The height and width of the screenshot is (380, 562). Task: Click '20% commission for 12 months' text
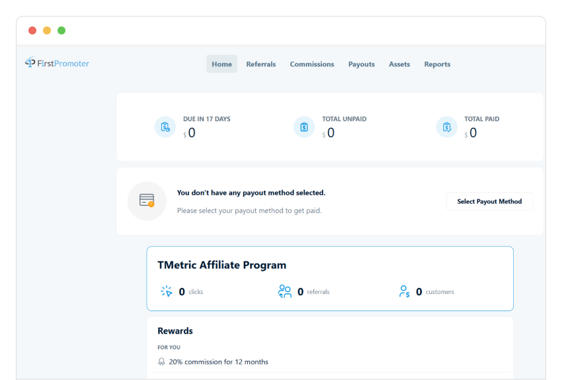pos(219,361)
